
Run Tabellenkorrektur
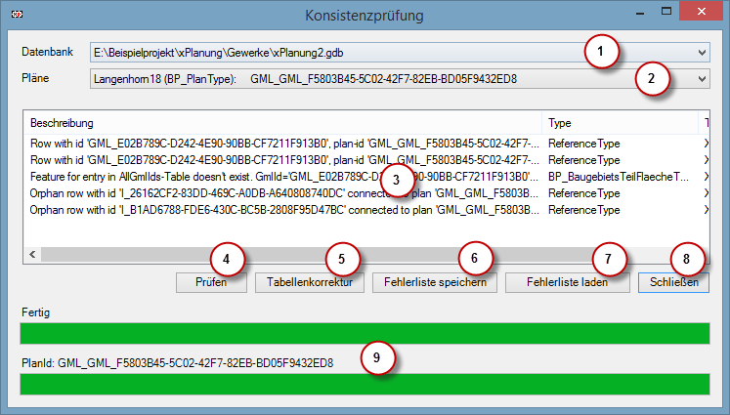coord(310,283)
